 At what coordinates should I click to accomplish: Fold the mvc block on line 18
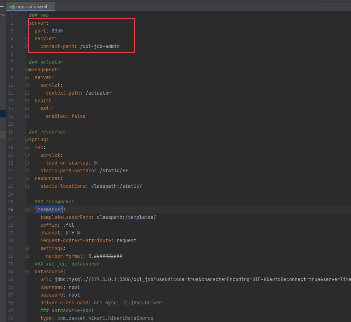pos(27,147)
